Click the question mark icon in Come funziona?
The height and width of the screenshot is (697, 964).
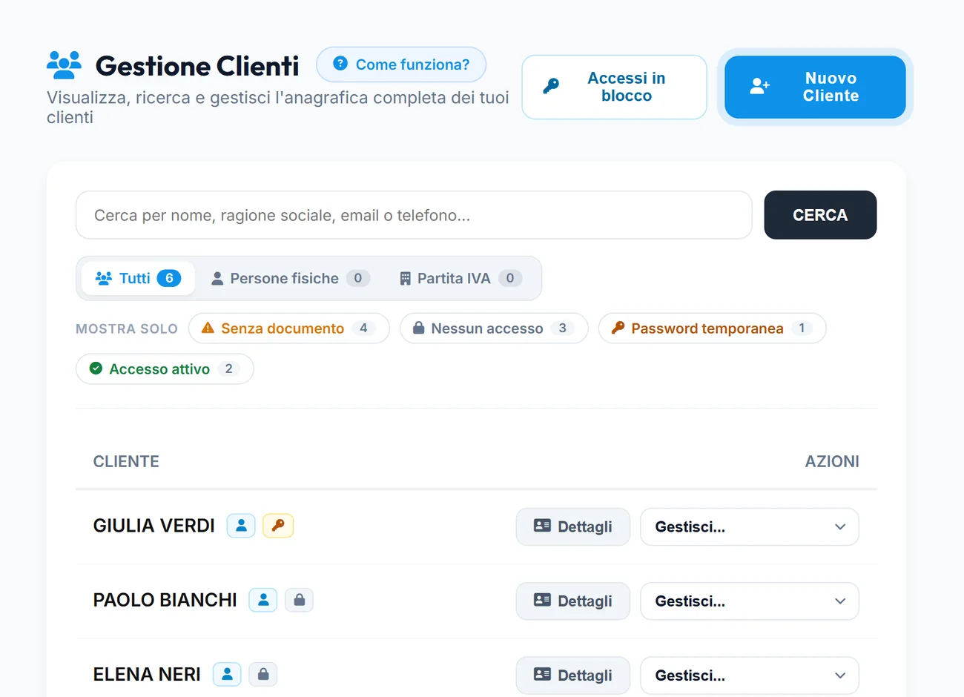click(x=340, y=64)
